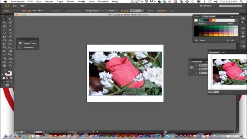Select the Shape Builder tool
Image resolution: width=247 pixels, height=139 pixels.
[x=4, y=47]
